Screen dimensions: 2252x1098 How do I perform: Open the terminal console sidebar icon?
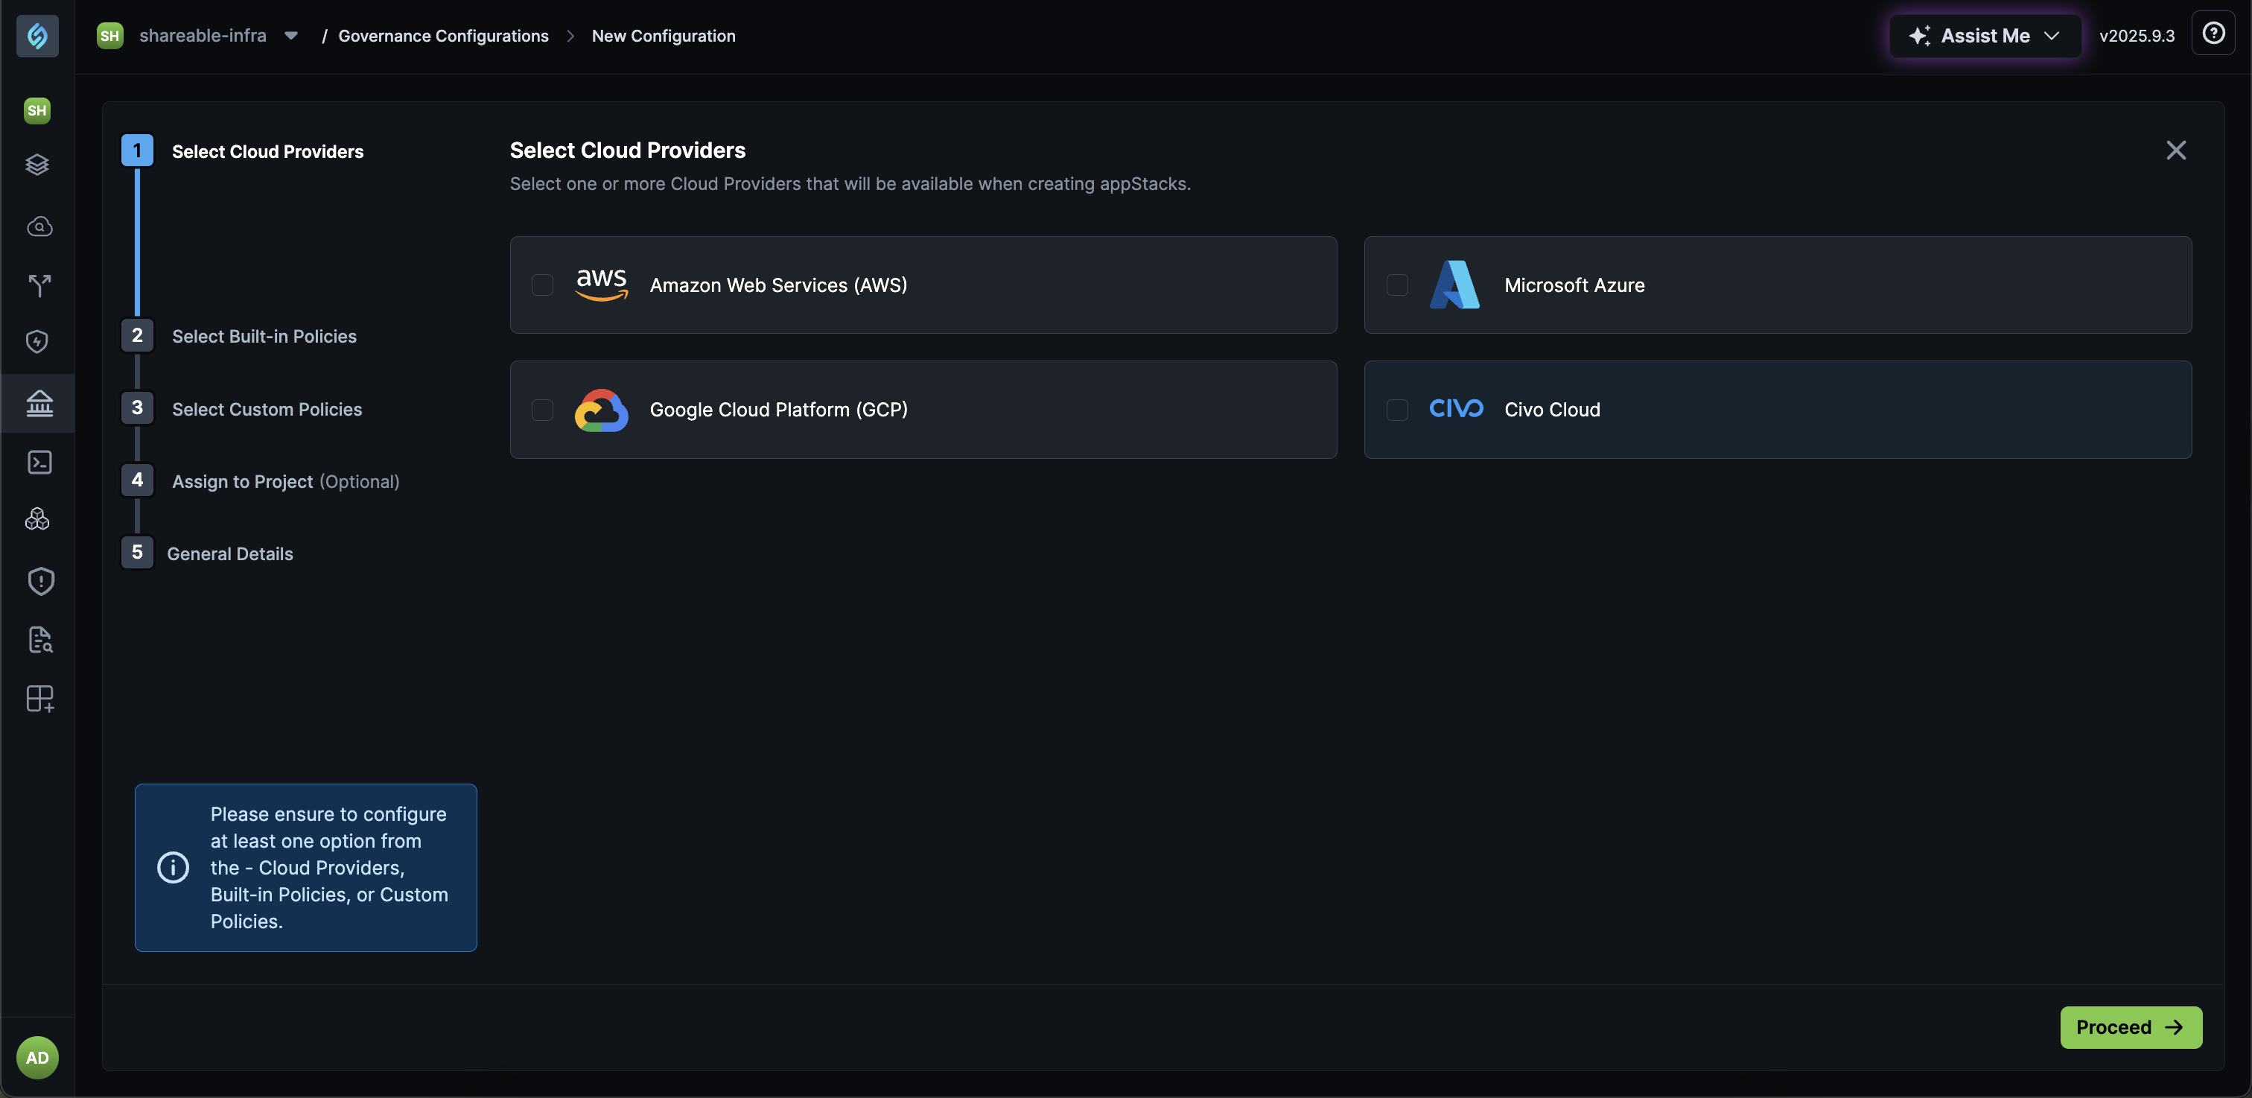[x=39, y=462]
